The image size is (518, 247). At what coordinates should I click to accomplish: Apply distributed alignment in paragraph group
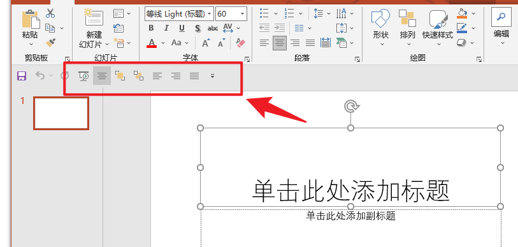pos(326,43)
